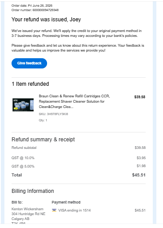Click the Your refund was issued heading
This screenshot has width=163, height=228.
(46, 20)
